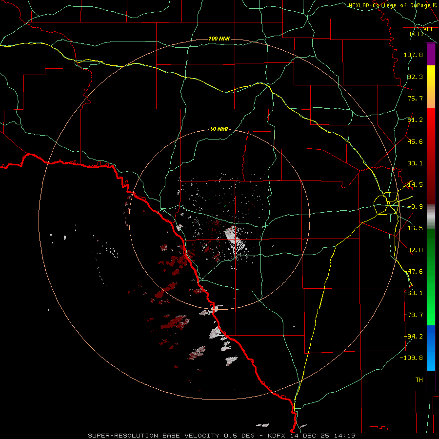Click the 50 NMI range ring label
This screenshot has width=439, height=439.
(x=219, y=129)
